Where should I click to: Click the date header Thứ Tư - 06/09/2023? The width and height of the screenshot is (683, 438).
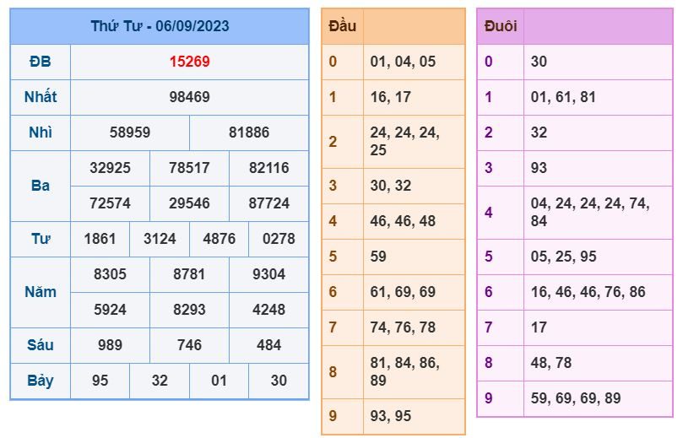(x=160, y=26)
